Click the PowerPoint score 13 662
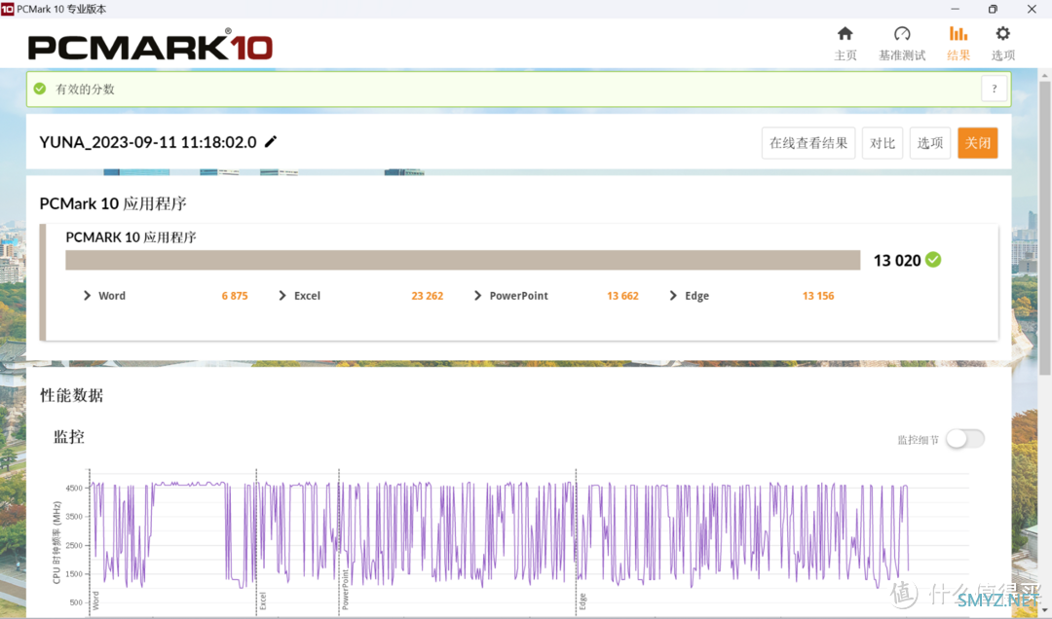 click(x=622, y=296)
